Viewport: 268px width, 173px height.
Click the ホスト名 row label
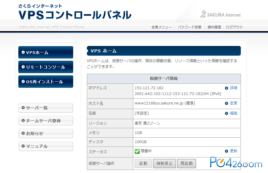(x=96, y=104)
